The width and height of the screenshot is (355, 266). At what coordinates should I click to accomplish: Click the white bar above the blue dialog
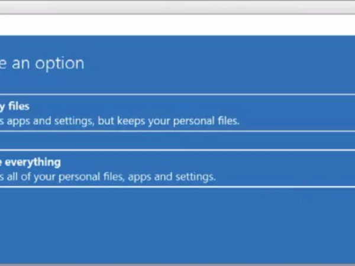coord(177,25)
